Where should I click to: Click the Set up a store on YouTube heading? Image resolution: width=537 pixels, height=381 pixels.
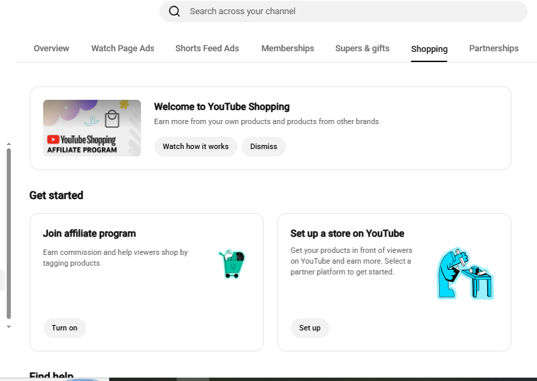click(347, 233)
